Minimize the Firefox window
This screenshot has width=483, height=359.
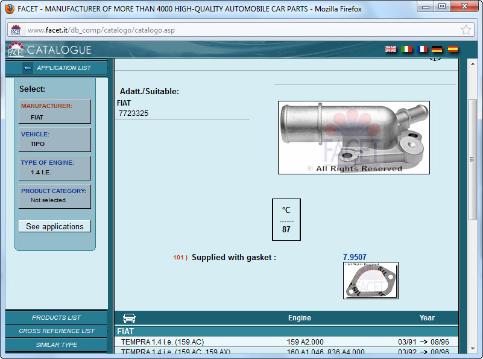(426, 6)
